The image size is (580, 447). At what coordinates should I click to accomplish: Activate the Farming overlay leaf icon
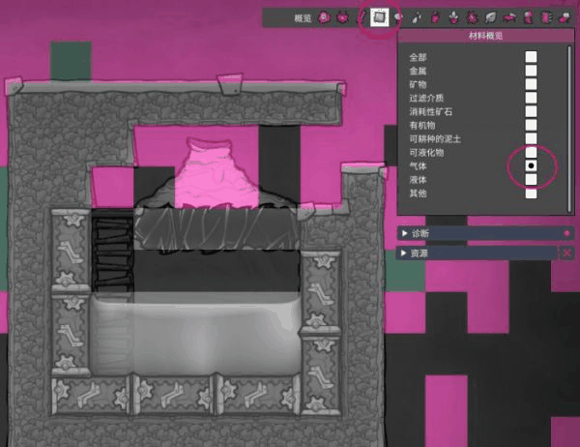[x=490, y=16]
